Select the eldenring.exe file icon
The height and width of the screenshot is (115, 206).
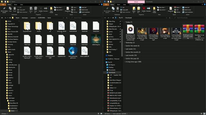click(96, 40)
